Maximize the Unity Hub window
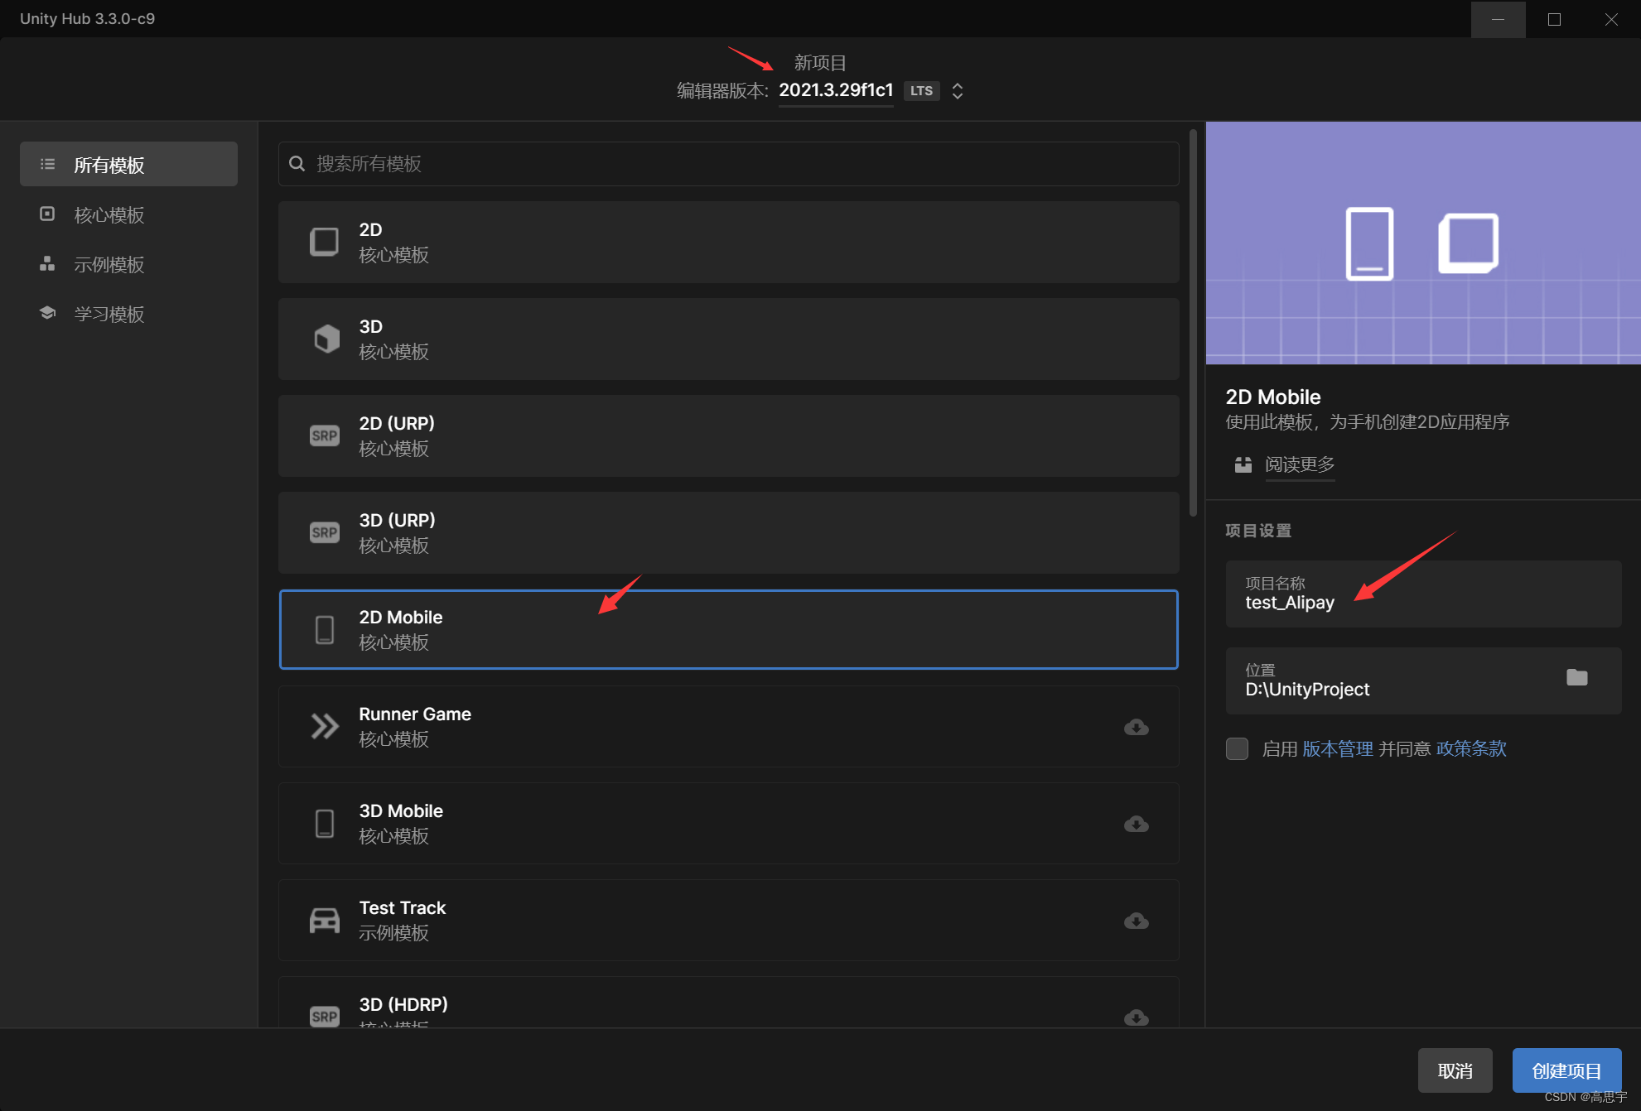 click(1554, 19)
